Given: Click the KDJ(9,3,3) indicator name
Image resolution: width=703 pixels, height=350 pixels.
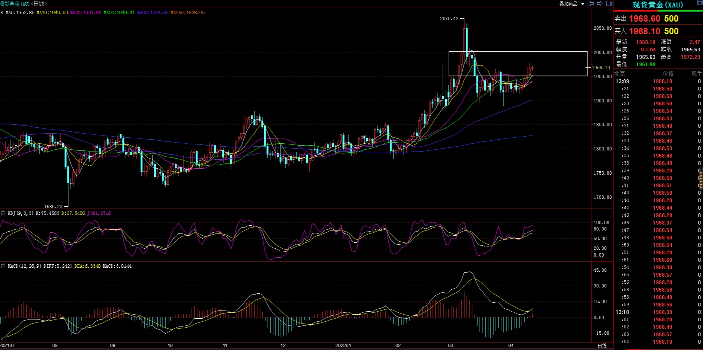Looking at the screenshot, I should 20,213.
